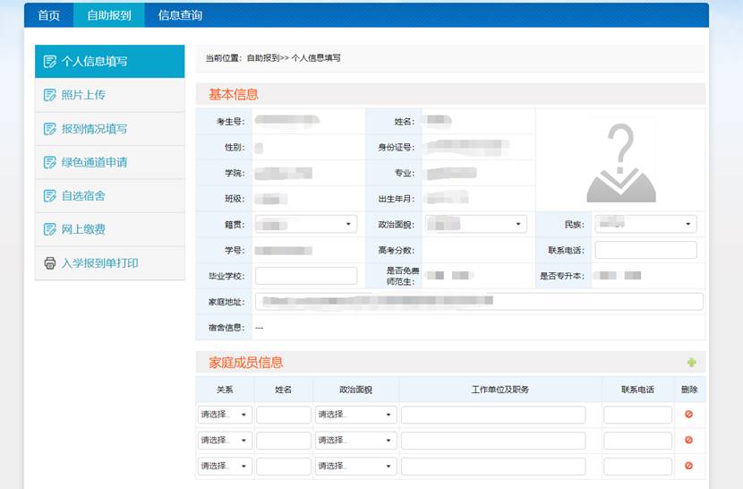This screenshot has width=743, height=489.
Task: Click the 联系电话 input field in basic info
Action: point(645,250)
